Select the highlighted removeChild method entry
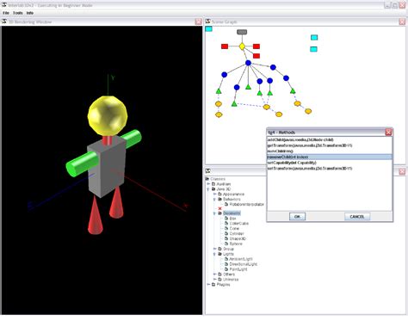 (329, 157)
